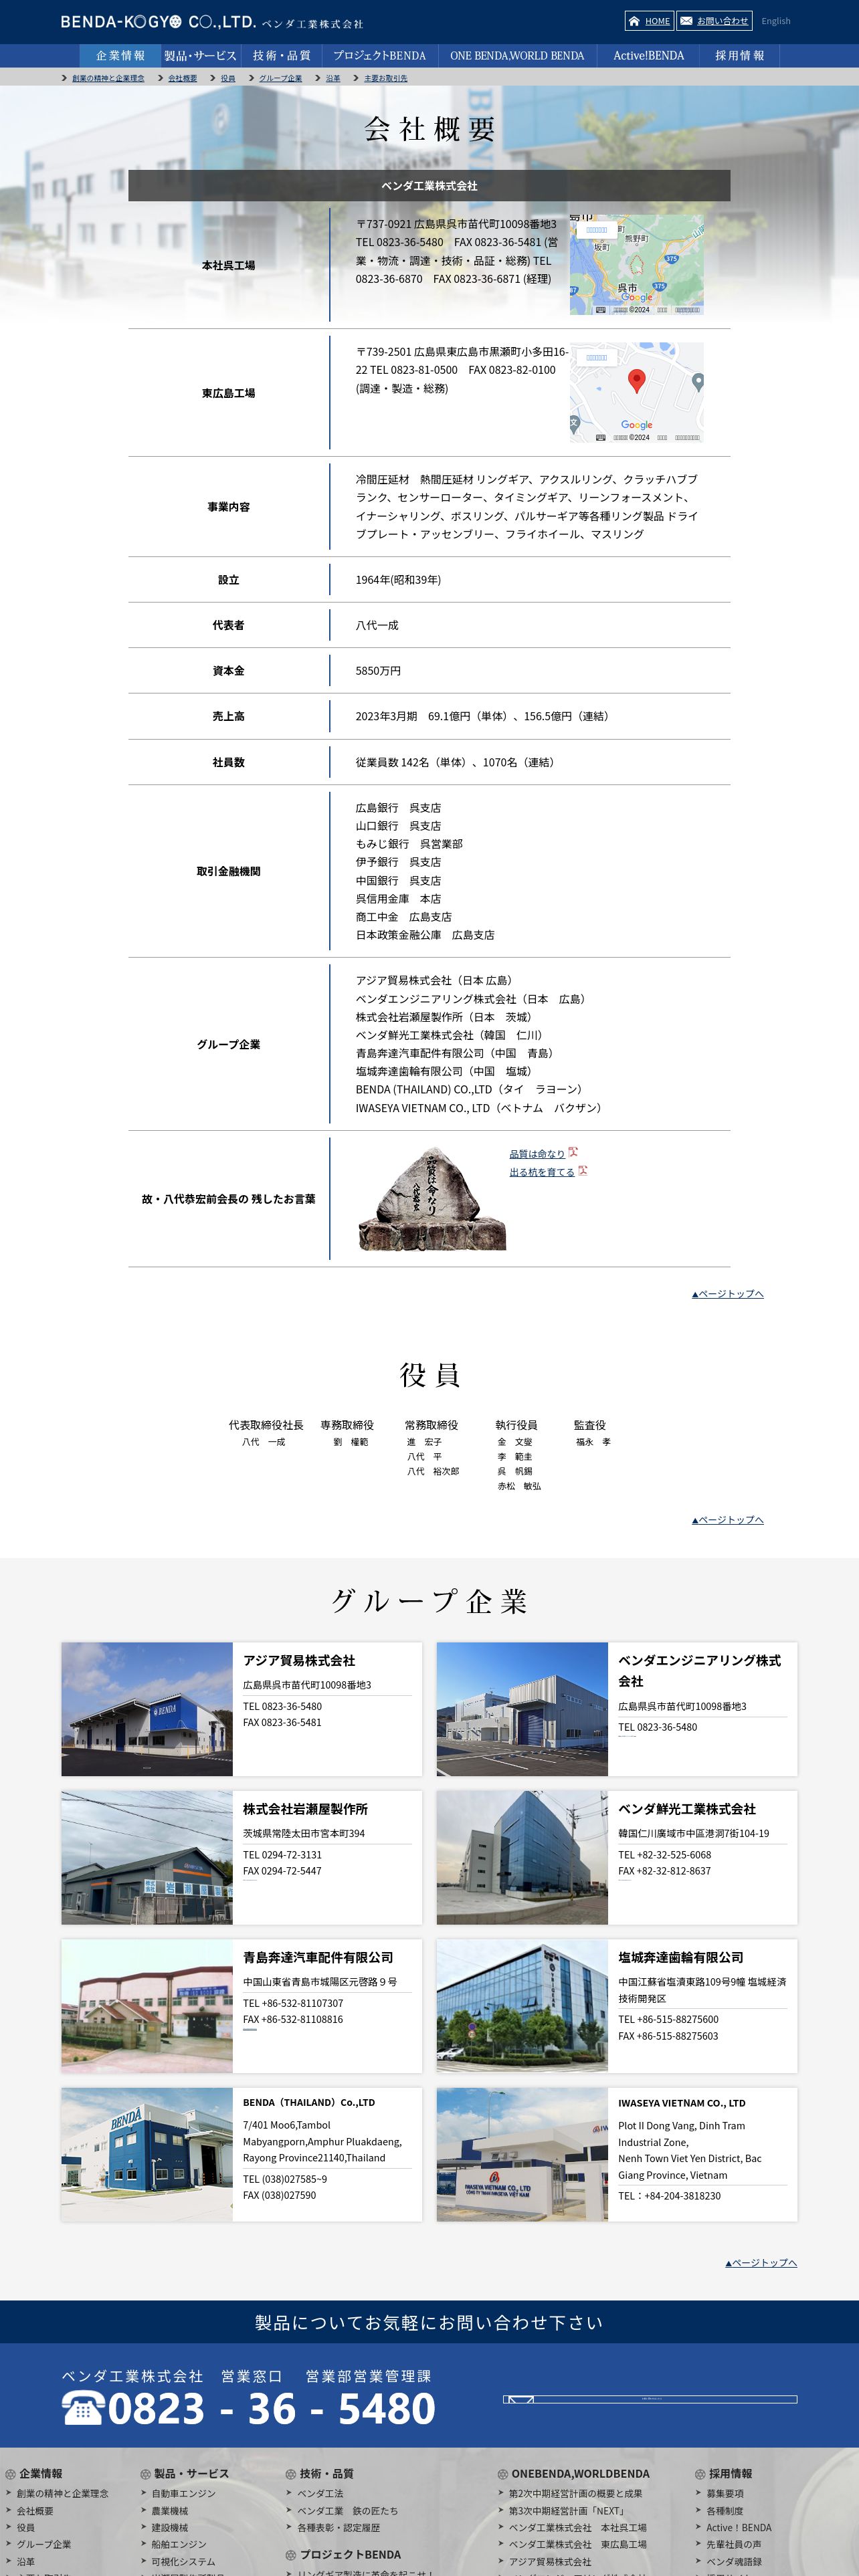The image size is (859, 2576).
Task: Click gear icon beside footer ONEBENDA,WORLDBENDA
Action: (503, 2474)
